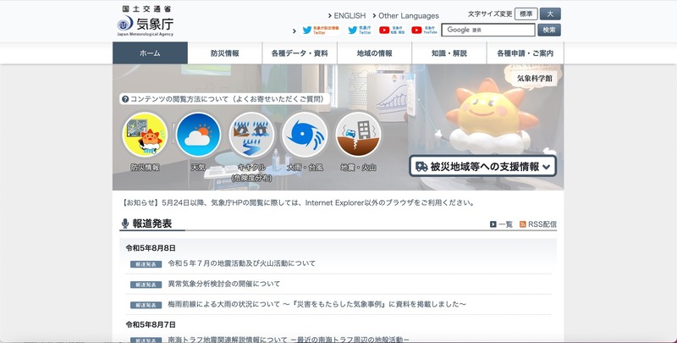Open the キキクル hazard distribution icon
This screenshot has height=343, width=677.
(251, 136)
